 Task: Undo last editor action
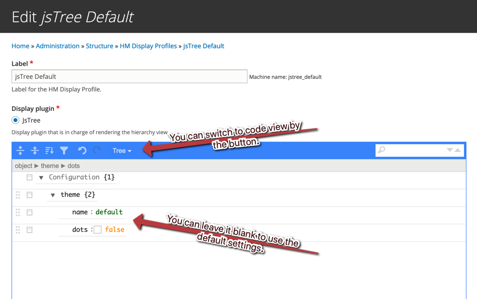pos(82,150)
